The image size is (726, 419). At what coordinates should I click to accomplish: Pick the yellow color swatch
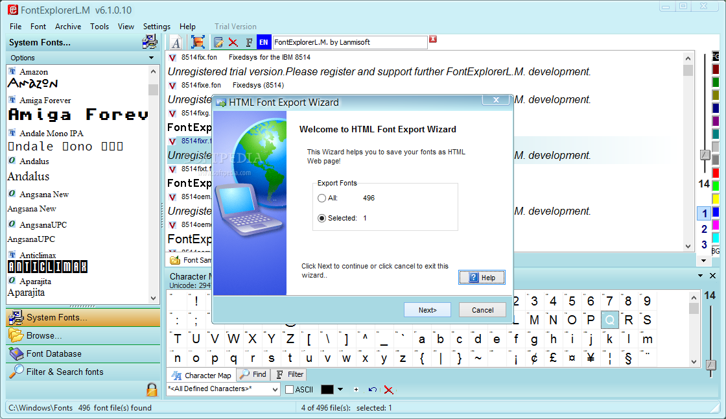tap(716, 199)
